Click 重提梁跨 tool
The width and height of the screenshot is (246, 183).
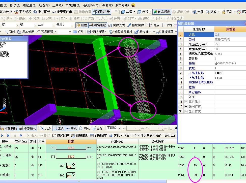[x=165, y=32]
